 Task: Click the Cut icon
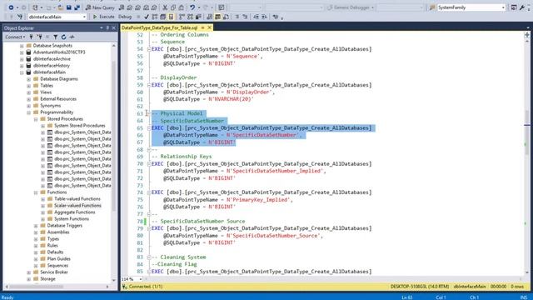(x=165, y=7)
